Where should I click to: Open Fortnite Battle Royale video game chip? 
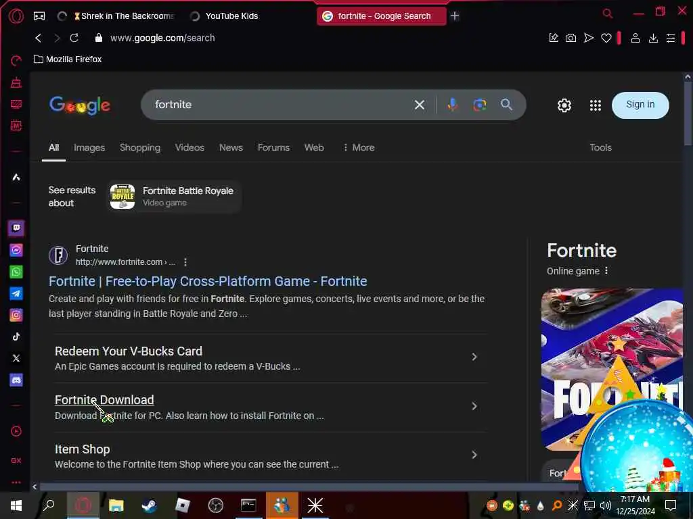click(174, 197)
